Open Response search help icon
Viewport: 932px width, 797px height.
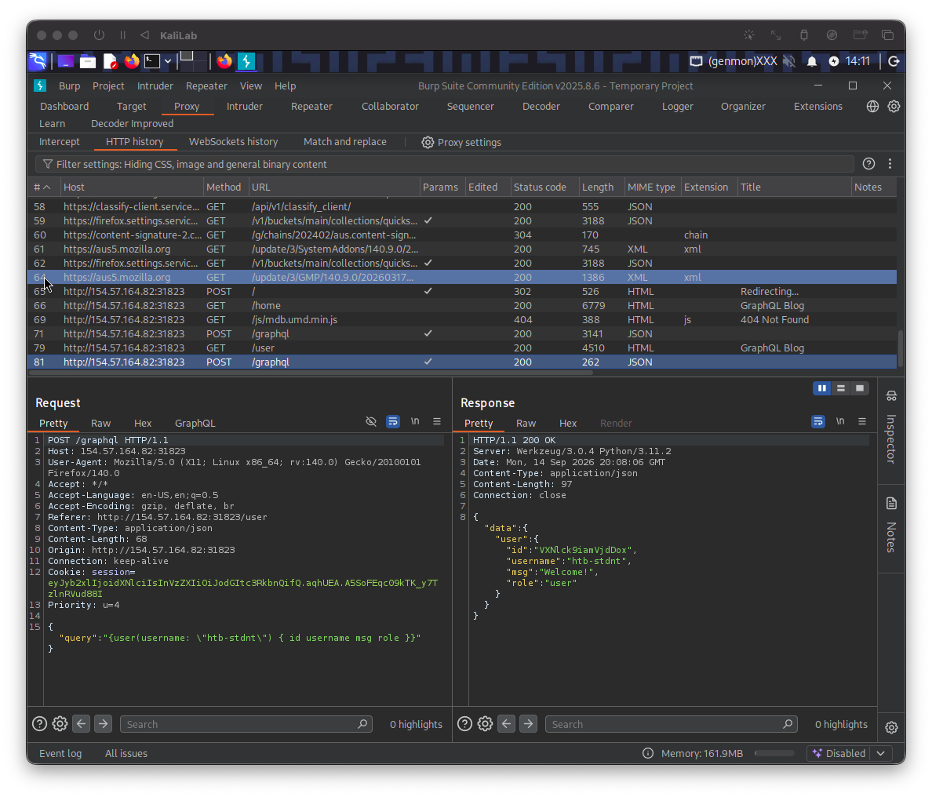coord(464,724)
